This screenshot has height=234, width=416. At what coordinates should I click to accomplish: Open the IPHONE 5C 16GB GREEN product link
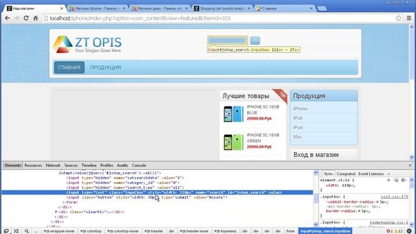pyautogui.click(x=263, y=138)
